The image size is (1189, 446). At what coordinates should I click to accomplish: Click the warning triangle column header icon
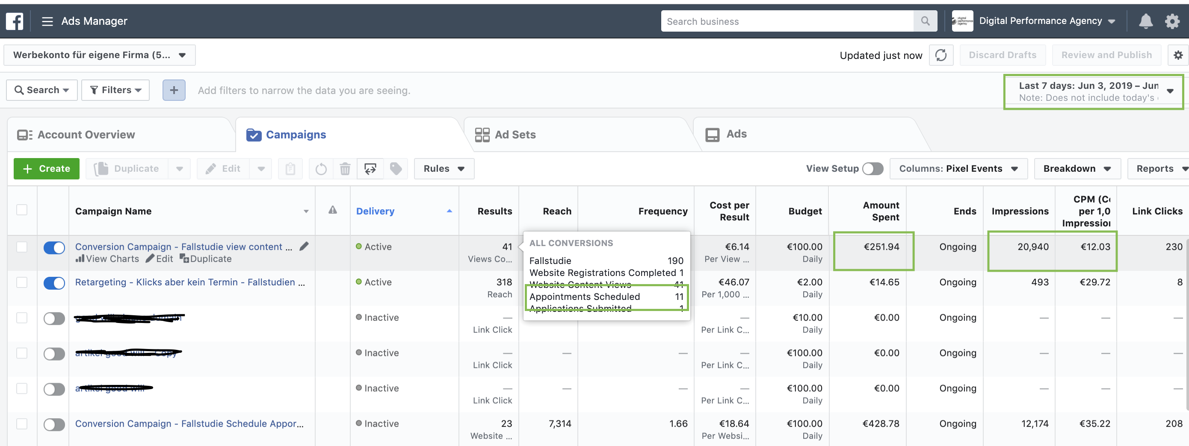(332, 210)
